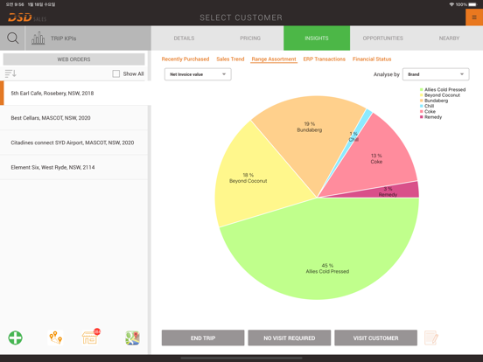Open the Sales Trend sub-tab
Screen dimensions: 483x362
pos(230,59)
